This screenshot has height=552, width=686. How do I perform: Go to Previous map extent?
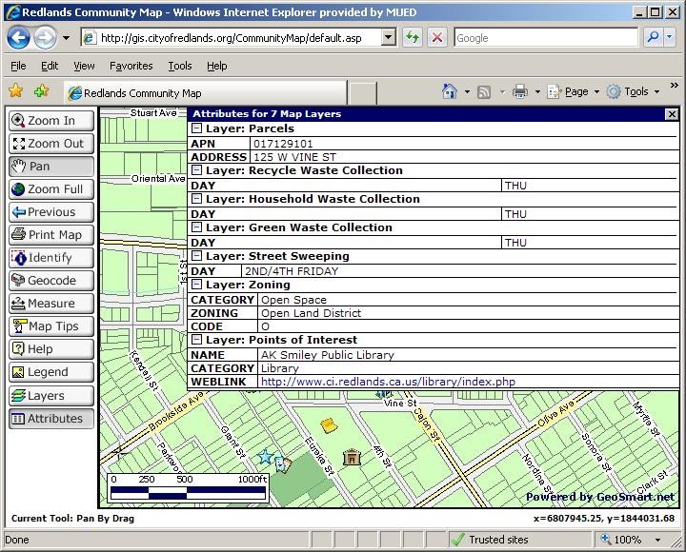click(x=51, y=212)
